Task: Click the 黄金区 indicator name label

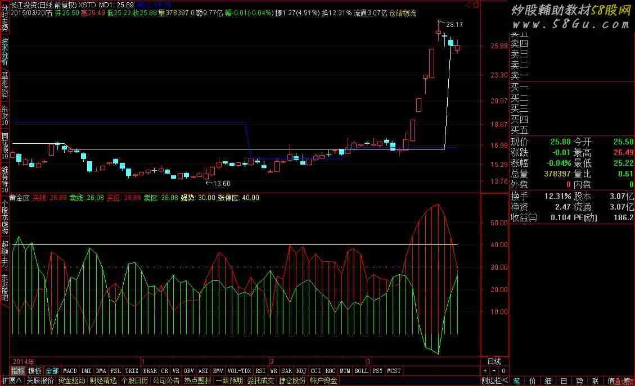Action: (20, 198)
